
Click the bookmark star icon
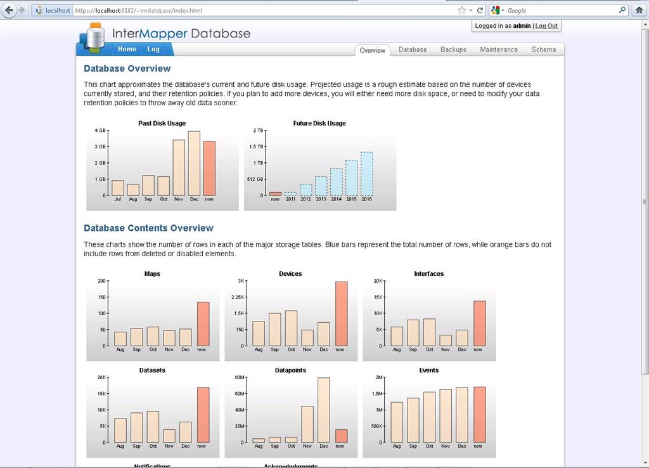(462, 10)
